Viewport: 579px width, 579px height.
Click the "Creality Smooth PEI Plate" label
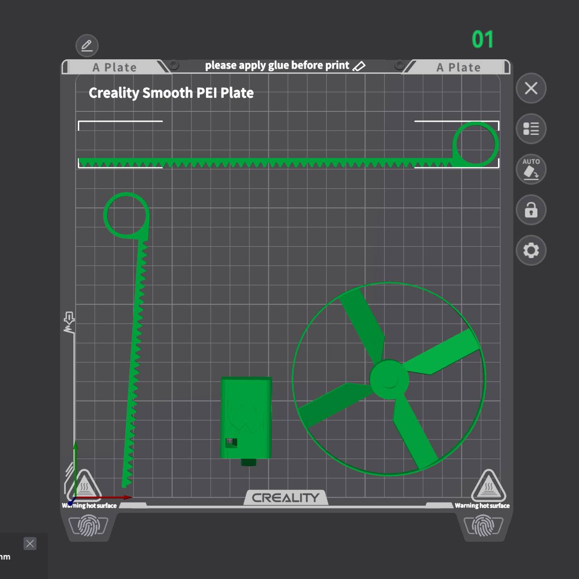(171, 93)
